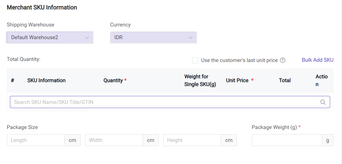Click the g unit addon on Package Weight
Viewport: 342px width, 164px height.
click(x=328, y=140)
